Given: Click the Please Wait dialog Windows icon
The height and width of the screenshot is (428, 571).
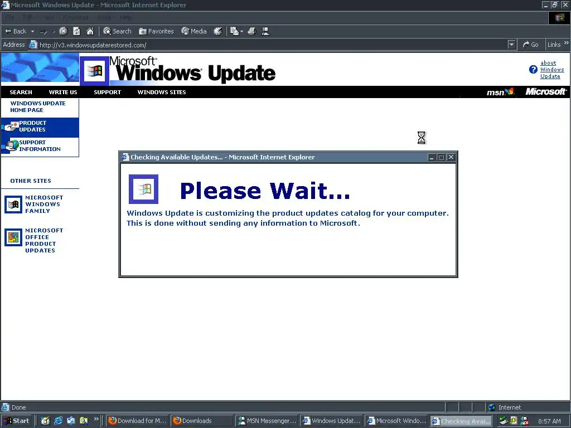Looking at the screenshot, I should click(x=143, y=189).
